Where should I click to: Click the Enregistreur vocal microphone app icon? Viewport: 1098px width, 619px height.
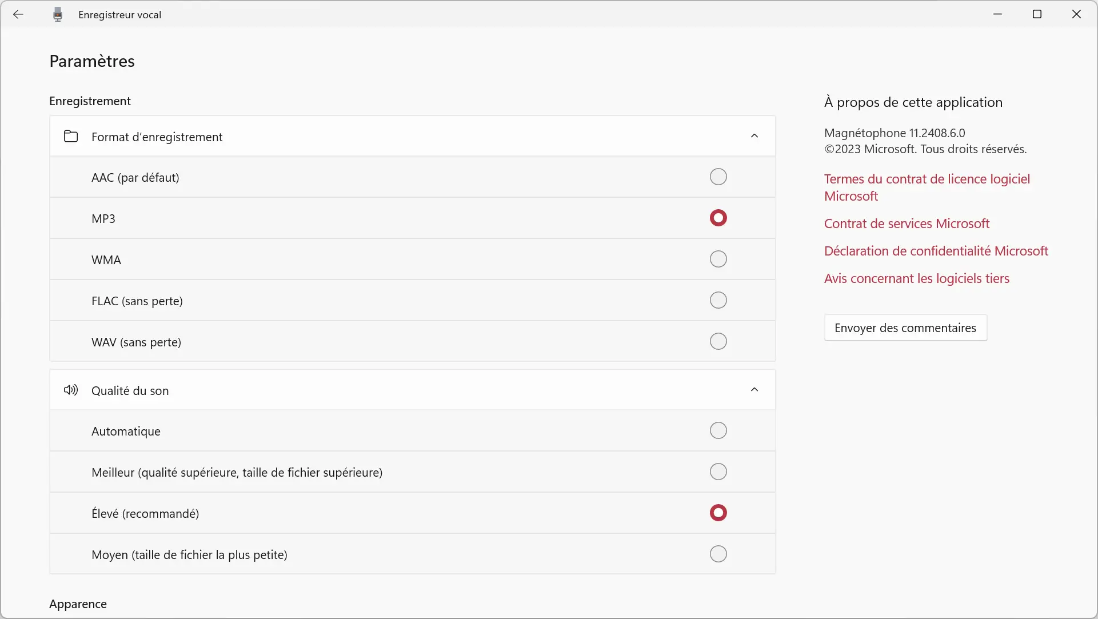(58, 14)
